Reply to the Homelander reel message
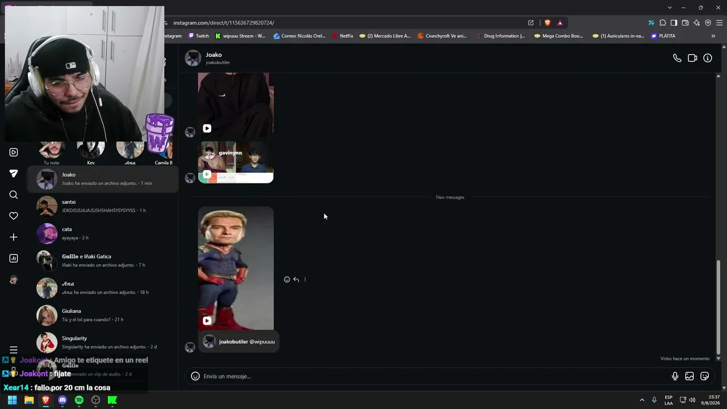Screen dimensions: 727x409 tap(296, 279)
